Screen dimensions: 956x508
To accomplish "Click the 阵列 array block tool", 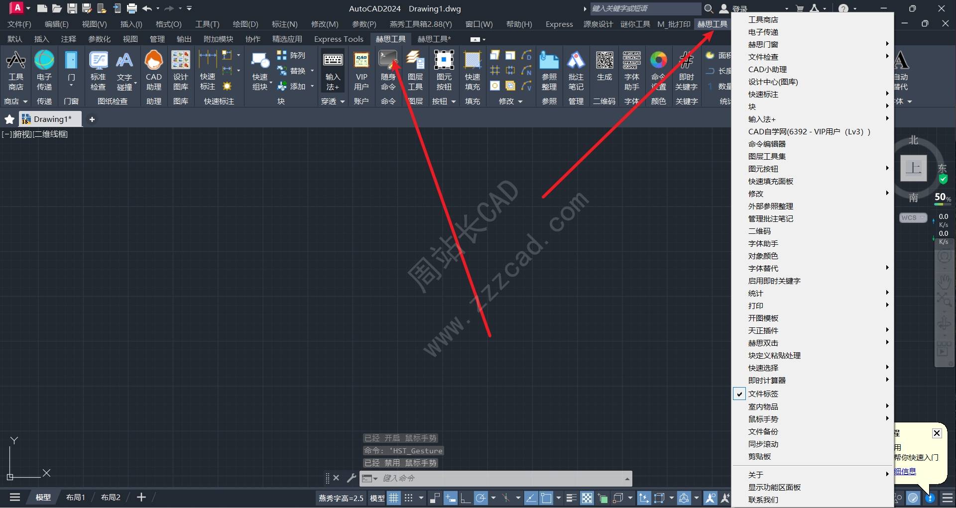I will tap(291, 55).
